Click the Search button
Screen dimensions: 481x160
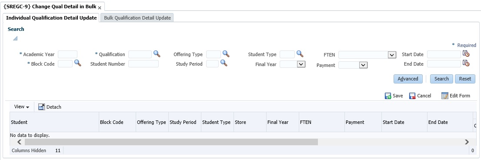click(x=441, y=79)
